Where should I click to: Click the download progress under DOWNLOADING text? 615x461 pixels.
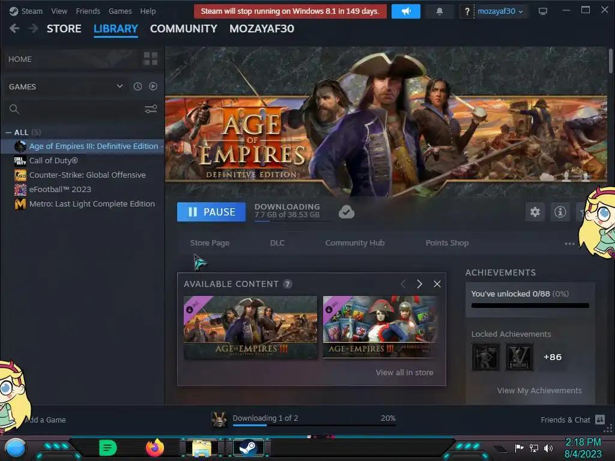click(292, 221)
